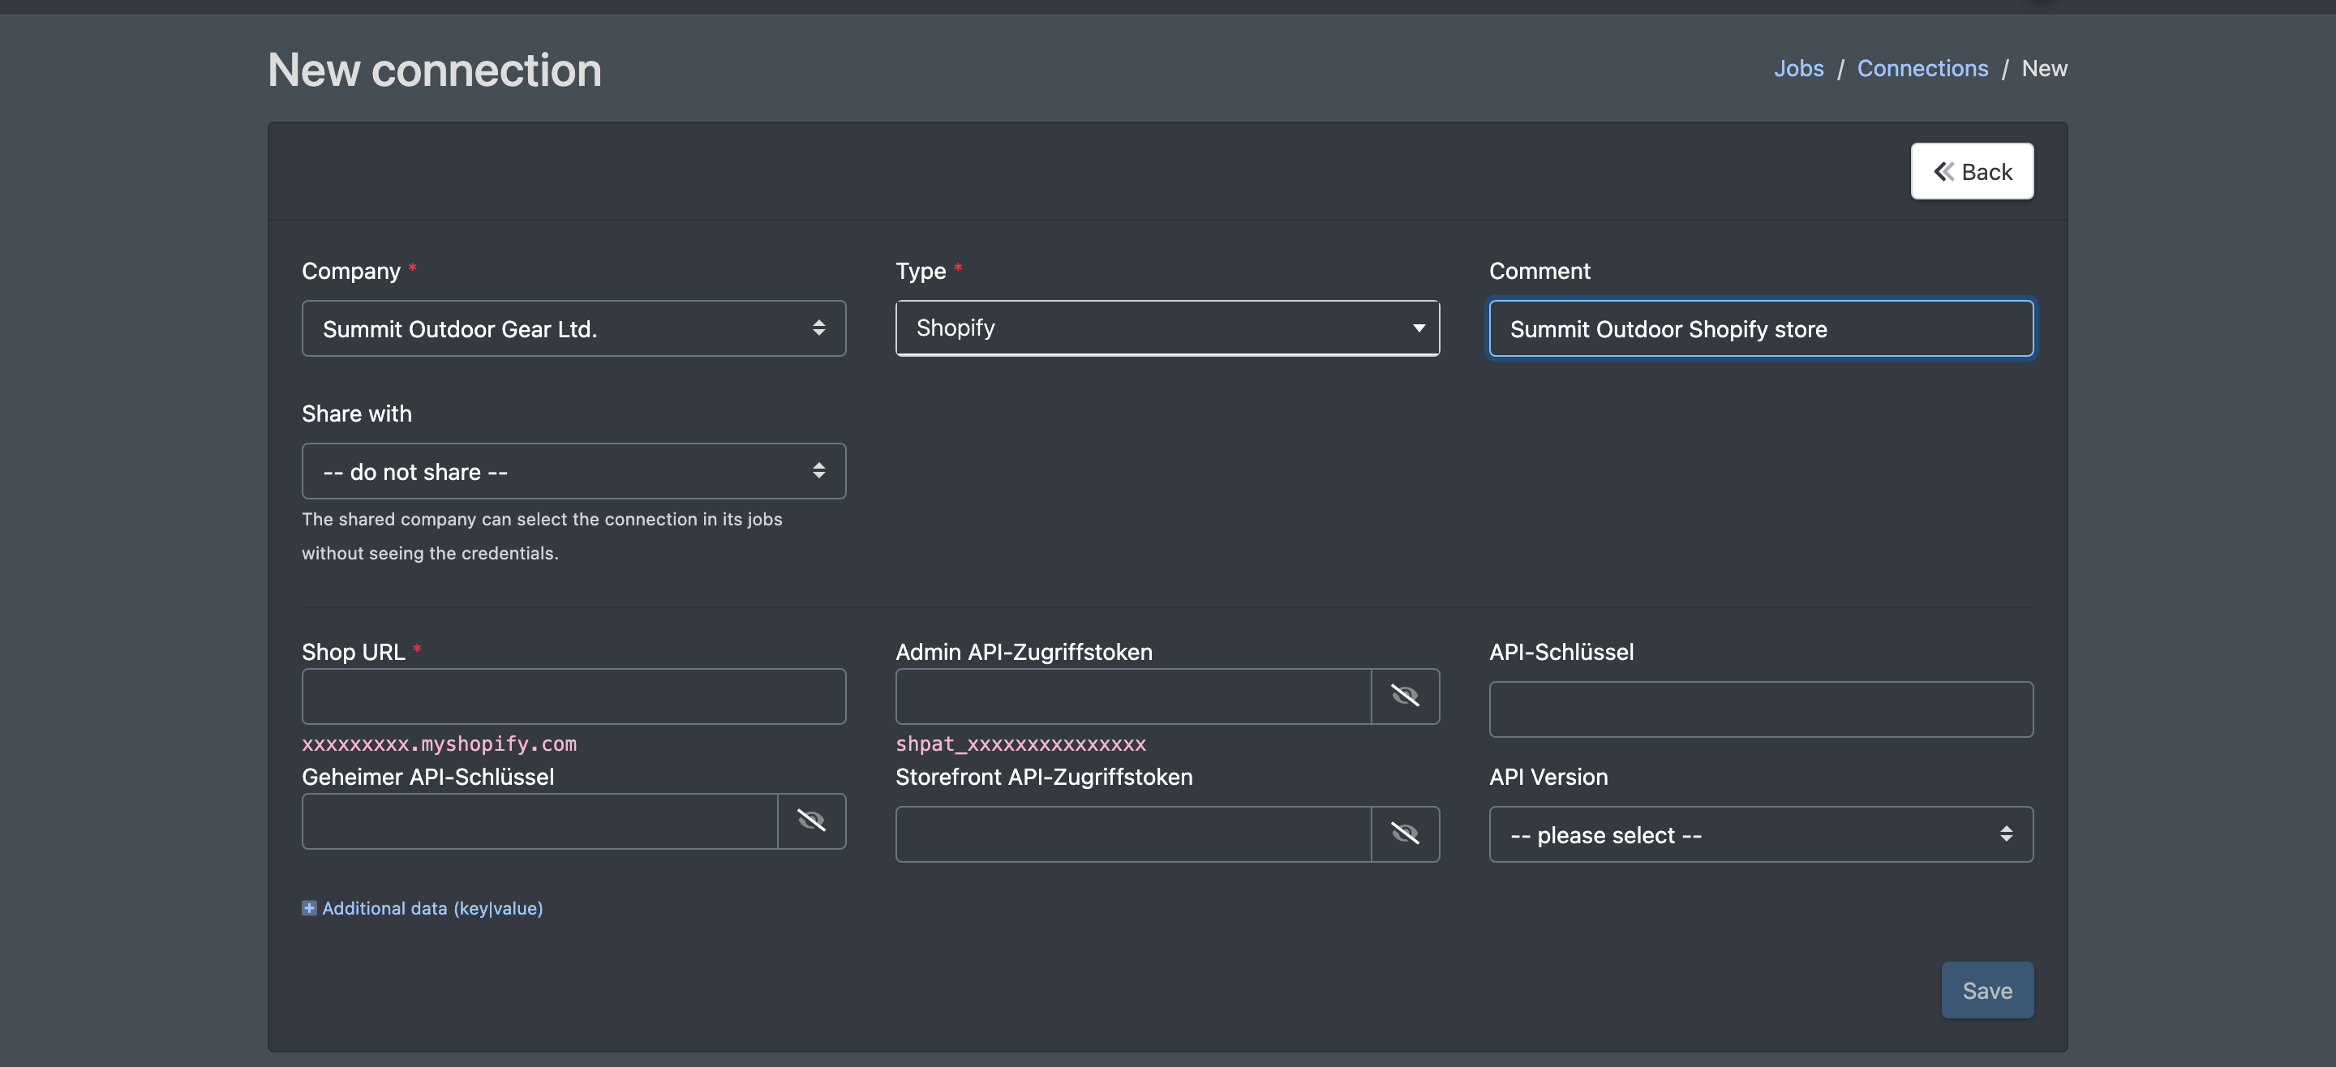Open the Company dropdown
The width and height of the screenshot is (2336, 1067).
coord(573,328)
